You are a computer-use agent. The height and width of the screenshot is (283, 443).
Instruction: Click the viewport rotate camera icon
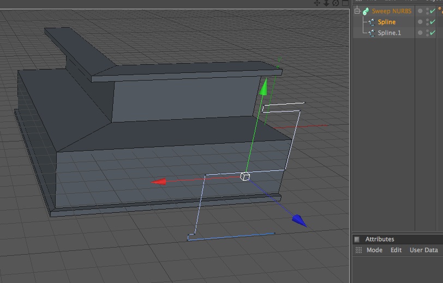[336, 3]
